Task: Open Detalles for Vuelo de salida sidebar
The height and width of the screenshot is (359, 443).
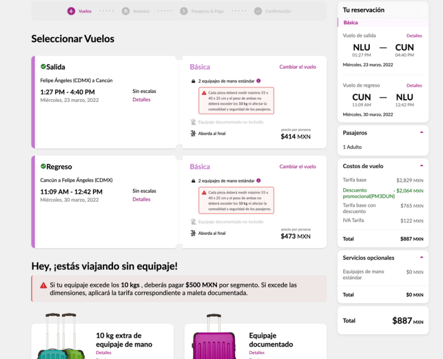Action: (414, 36)
